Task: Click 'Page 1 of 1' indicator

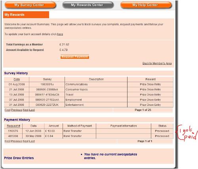Action: (145, 141)
